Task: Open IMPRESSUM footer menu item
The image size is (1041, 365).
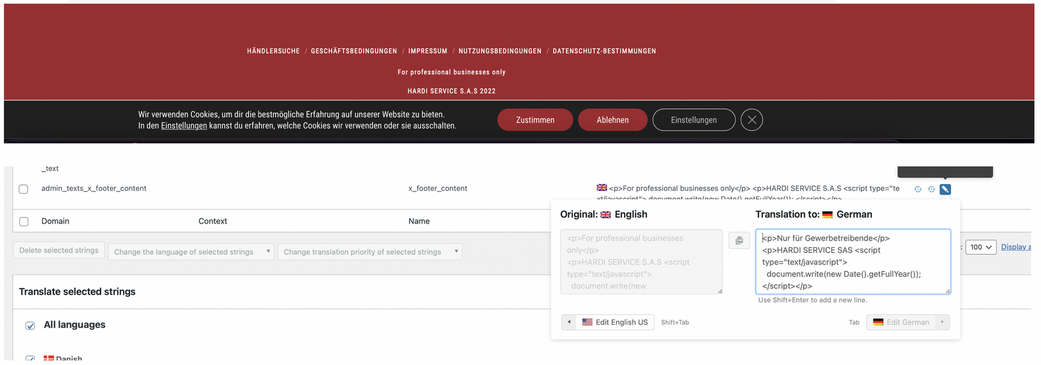Action: pyautogui.click(x=427, y=51)
